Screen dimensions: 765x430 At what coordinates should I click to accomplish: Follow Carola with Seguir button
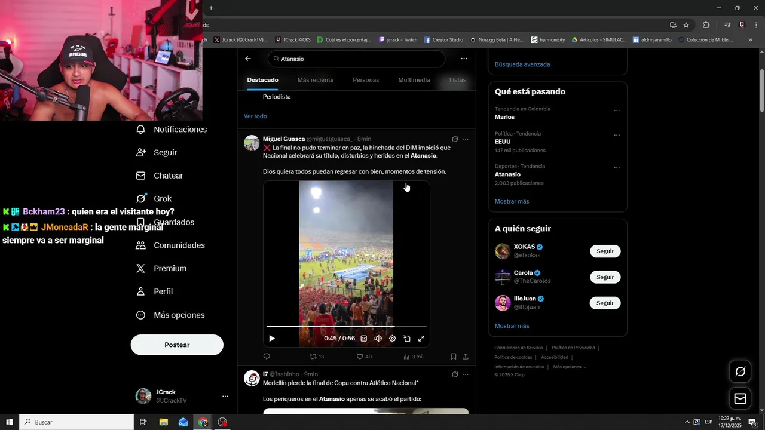(x=605, y=277)
